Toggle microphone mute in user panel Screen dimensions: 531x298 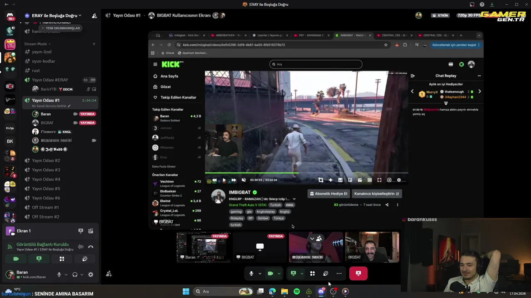point(59,274)
